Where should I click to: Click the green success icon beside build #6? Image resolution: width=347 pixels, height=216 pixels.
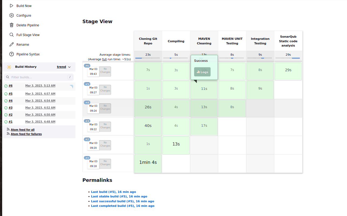pos(6,86)
